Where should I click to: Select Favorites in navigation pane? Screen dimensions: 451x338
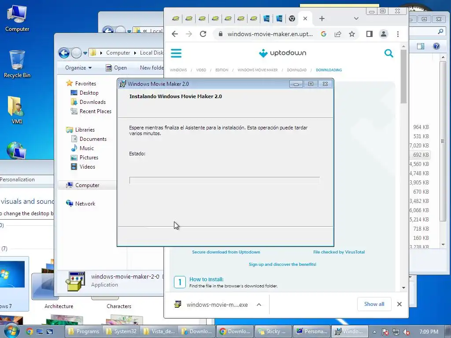coord(81,83)
